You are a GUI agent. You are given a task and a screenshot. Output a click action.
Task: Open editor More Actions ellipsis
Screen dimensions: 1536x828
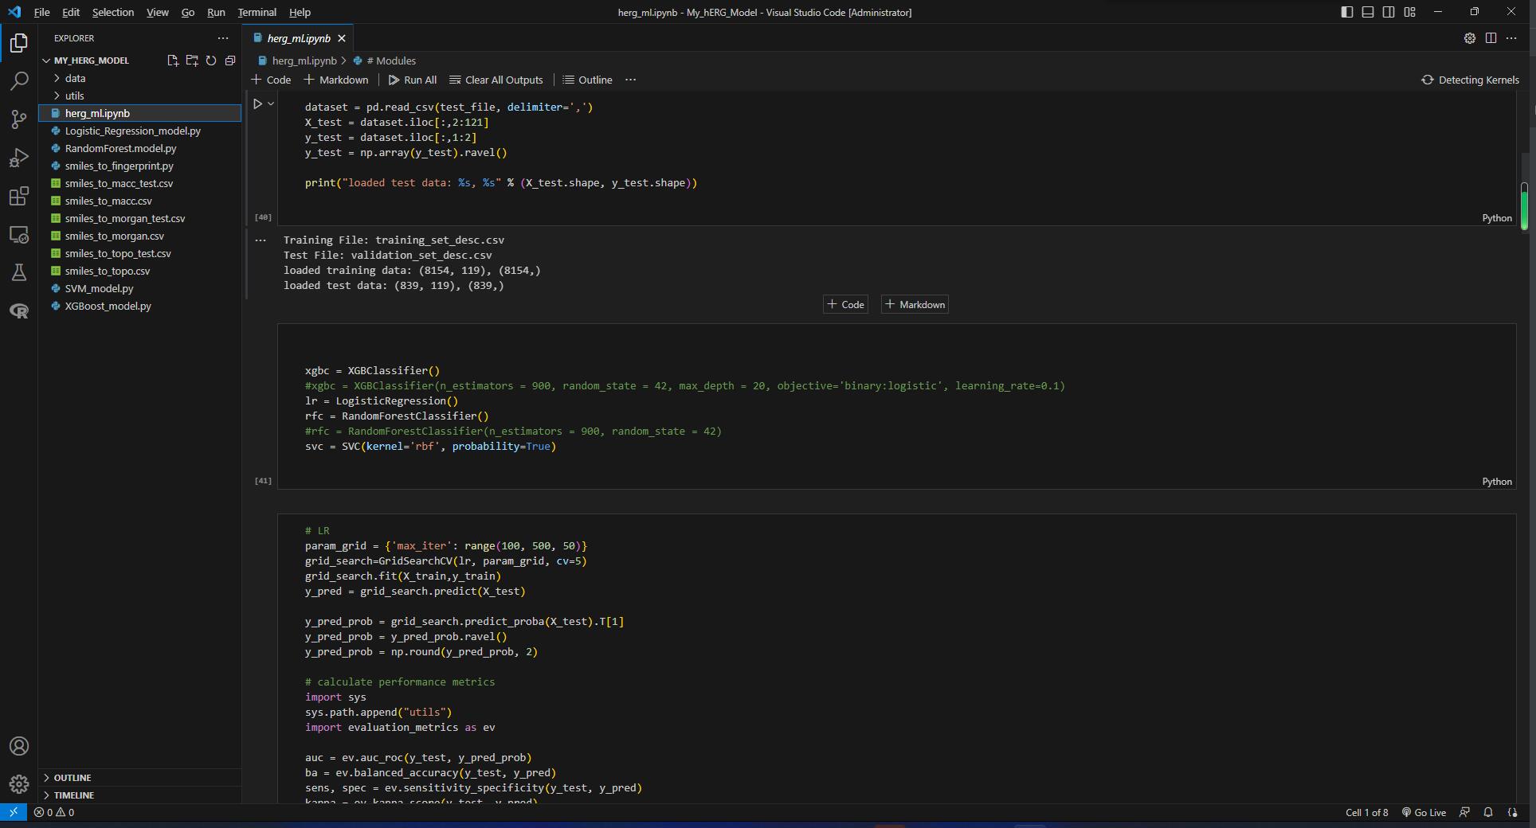click(x=1511, y=38)
